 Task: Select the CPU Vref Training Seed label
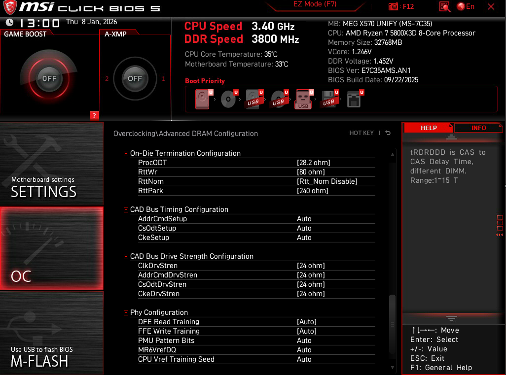pos(176,359)
